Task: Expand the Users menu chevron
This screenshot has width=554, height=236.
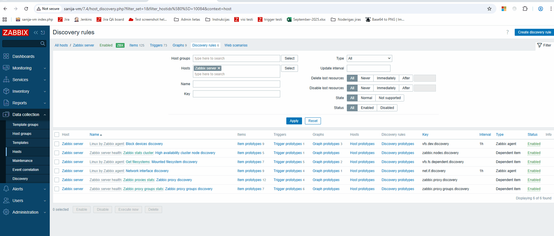Action: click(x=45, y=201)
